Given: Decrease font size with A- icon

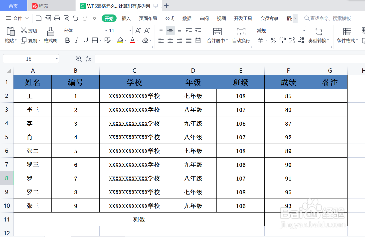Looking at the screenshot, I should coord(147,30).
